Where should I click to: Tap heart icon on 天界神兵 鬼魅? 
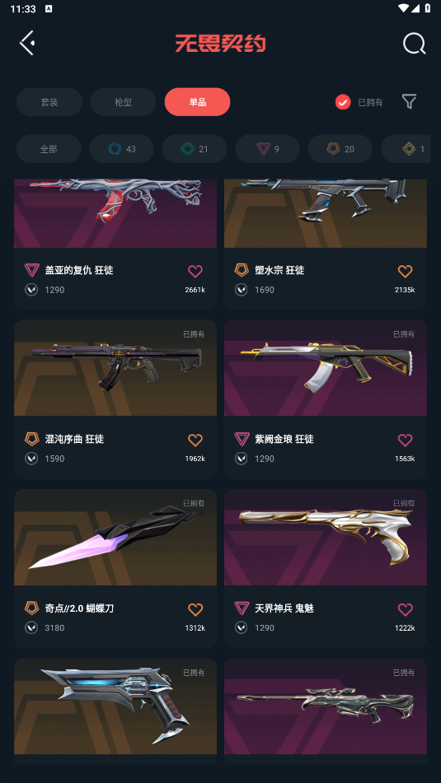click(405, 609)
